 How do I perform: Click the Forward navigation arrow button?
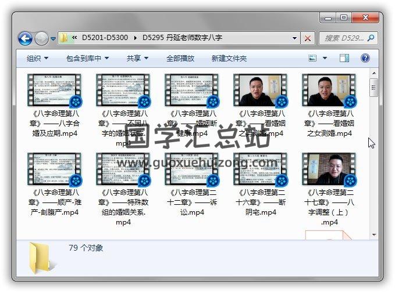point(41,39)
